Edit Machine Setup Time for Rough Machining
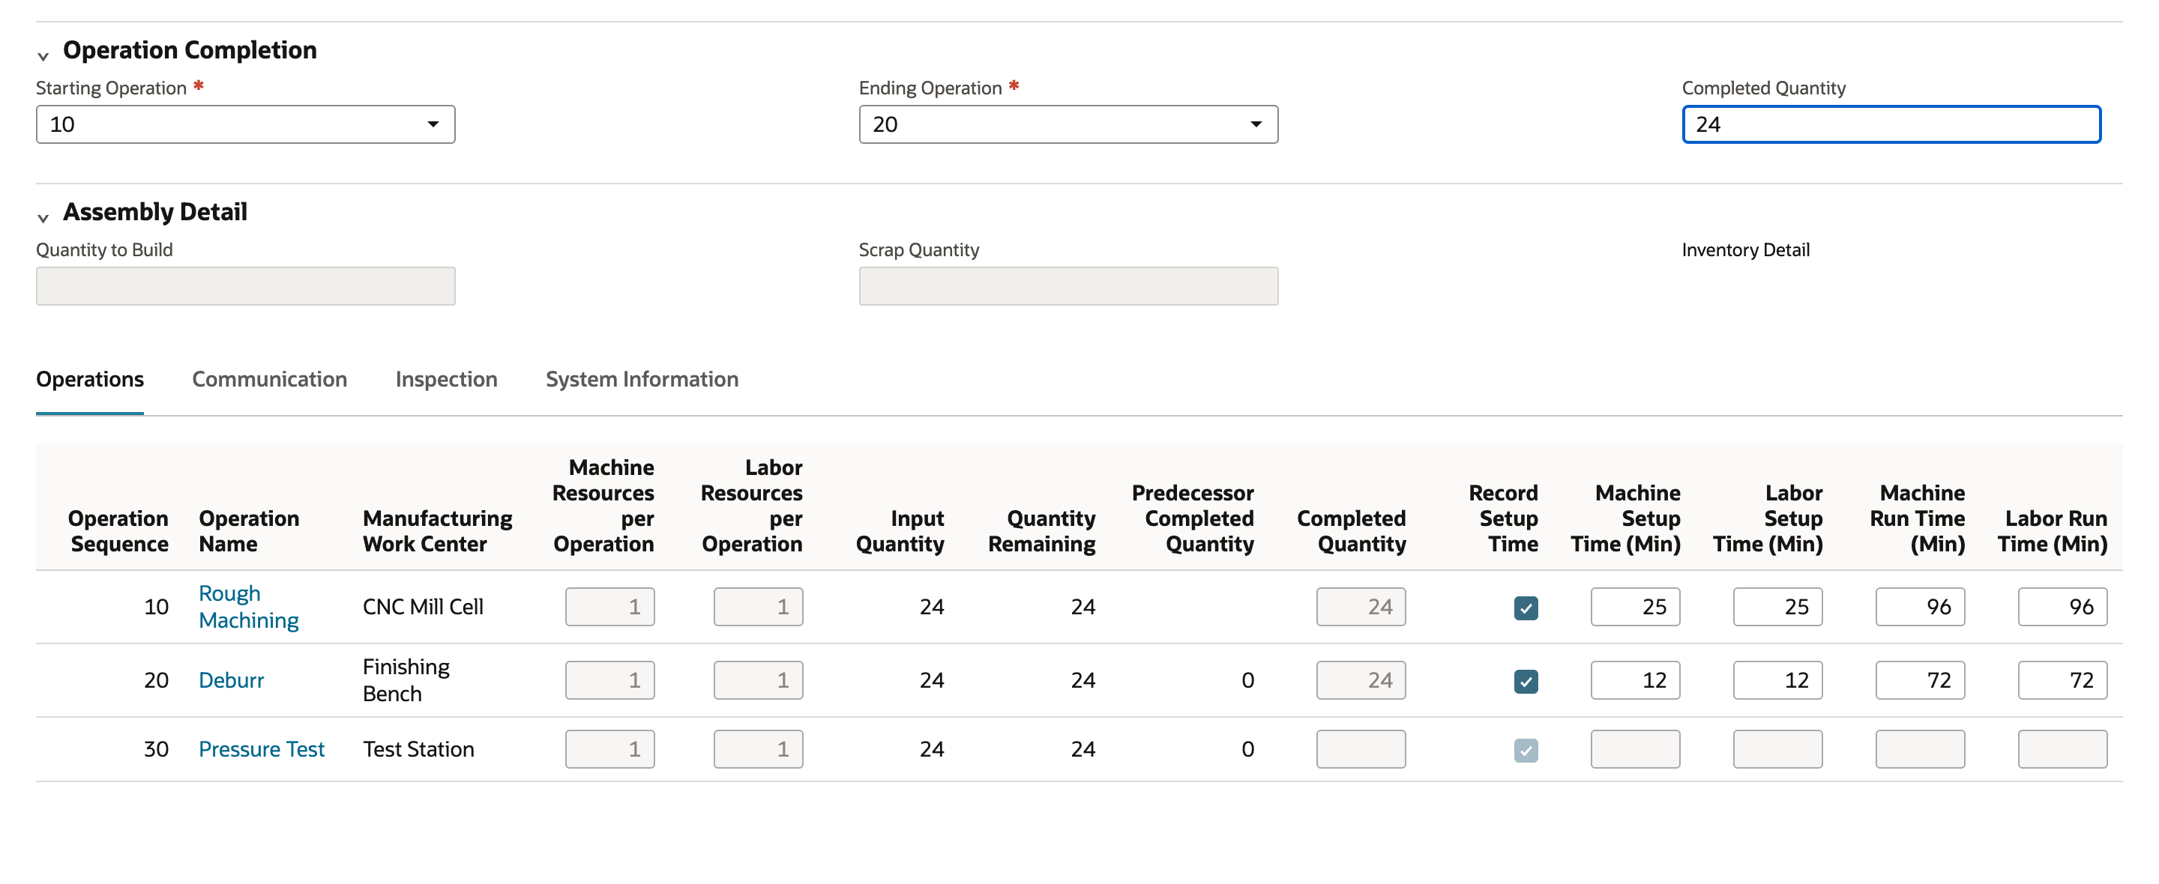The height and width of the screenshot is (884, 2159). [x=1635, y=607]
